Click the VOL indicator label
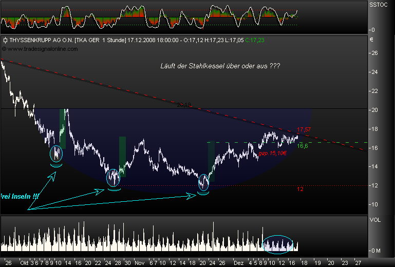The image size is (395, 267). pyautogui.click(x=375, y=220)
